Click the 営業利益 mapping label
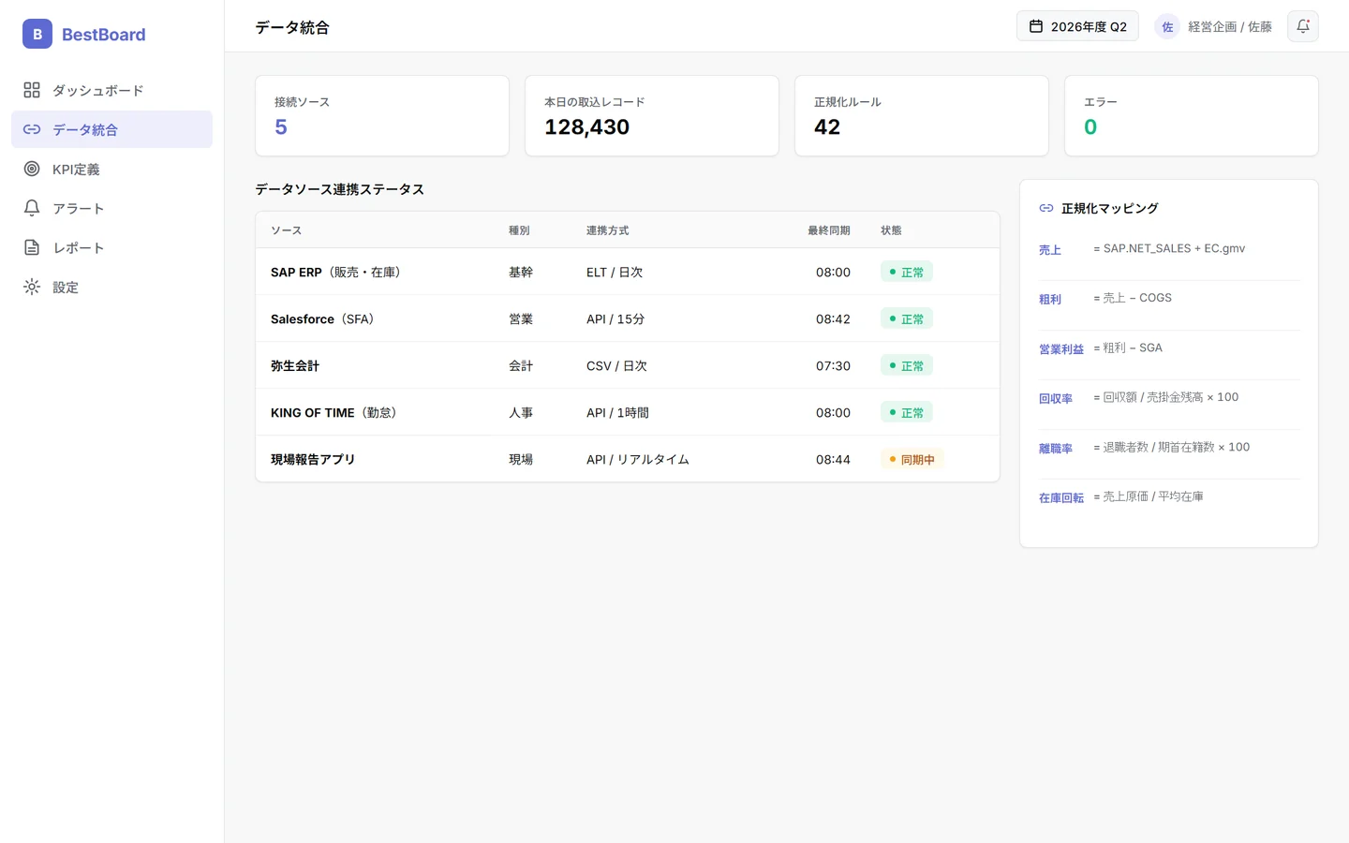Viewport: 1349px width, 843px height. click(x=1061, y=349)
